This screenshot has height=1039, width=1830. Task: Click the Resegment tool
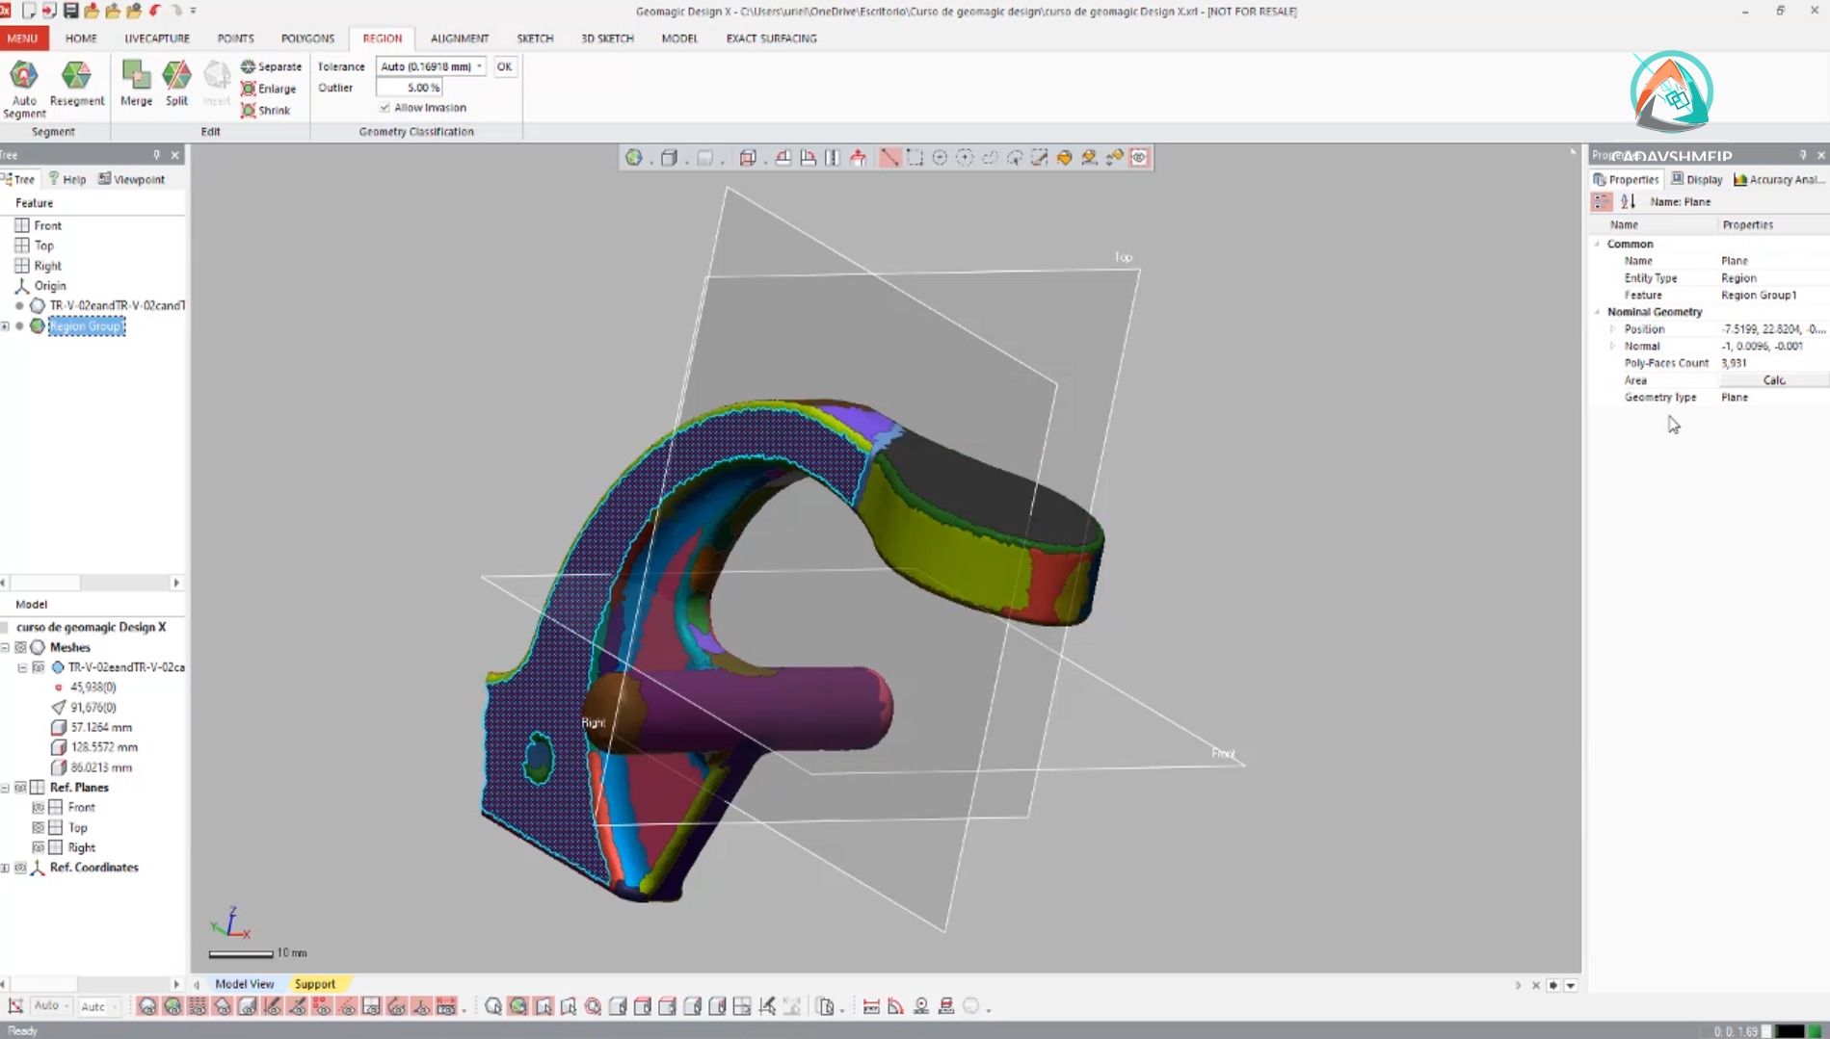[x=77, y=85]
